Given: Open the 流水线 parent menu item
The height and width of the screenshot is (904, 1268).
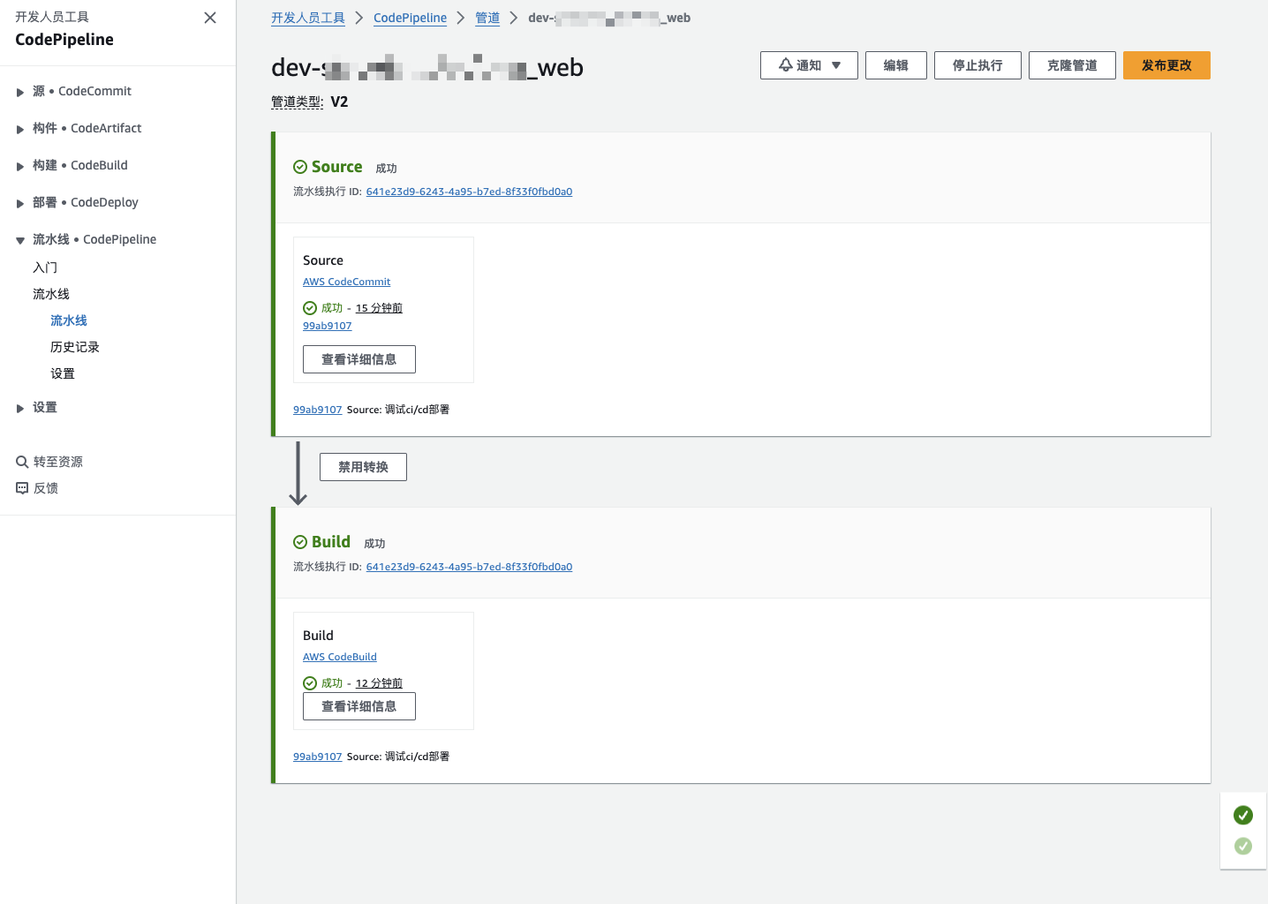Looking at the screenshot, I should coord(51,294).
